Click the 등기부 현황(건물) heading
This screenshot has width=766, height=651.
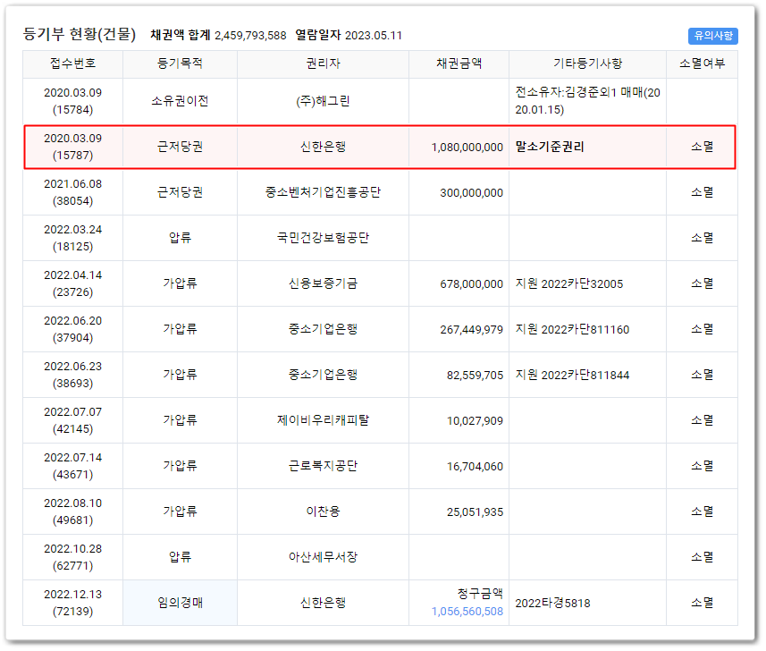click(80, 34)
